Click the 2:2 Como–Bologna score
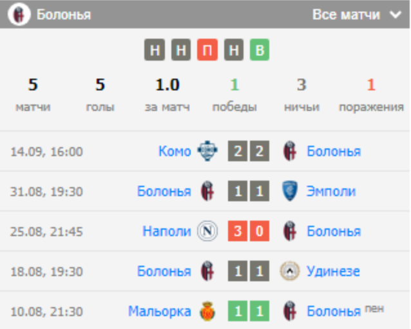Image resolution: width=411 pixels, height=329 pixels. [x=249, y=152]
